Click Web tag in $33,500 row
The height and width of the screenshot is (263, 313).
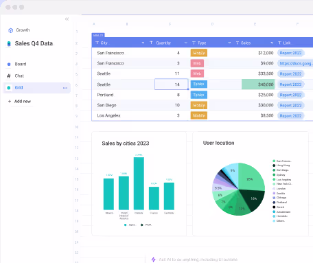point(197,73)
